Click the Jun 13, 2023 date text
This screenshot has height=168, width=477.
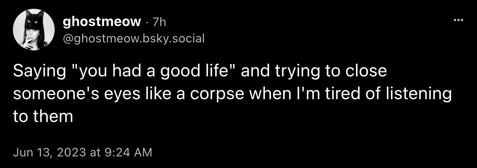tap(49, 152)
